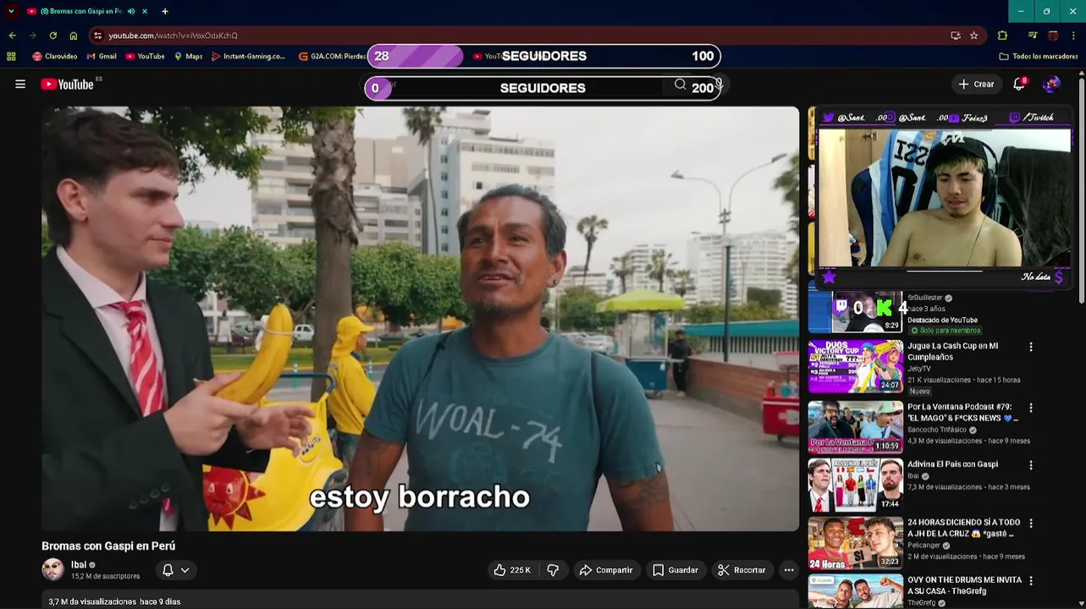Open Jugue La Cash Cup video thumbnail

coord(855,367)
